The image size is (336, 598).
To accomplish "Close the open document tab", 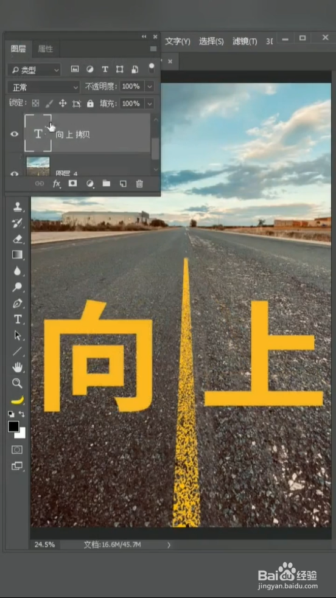I will coord(170,61).
